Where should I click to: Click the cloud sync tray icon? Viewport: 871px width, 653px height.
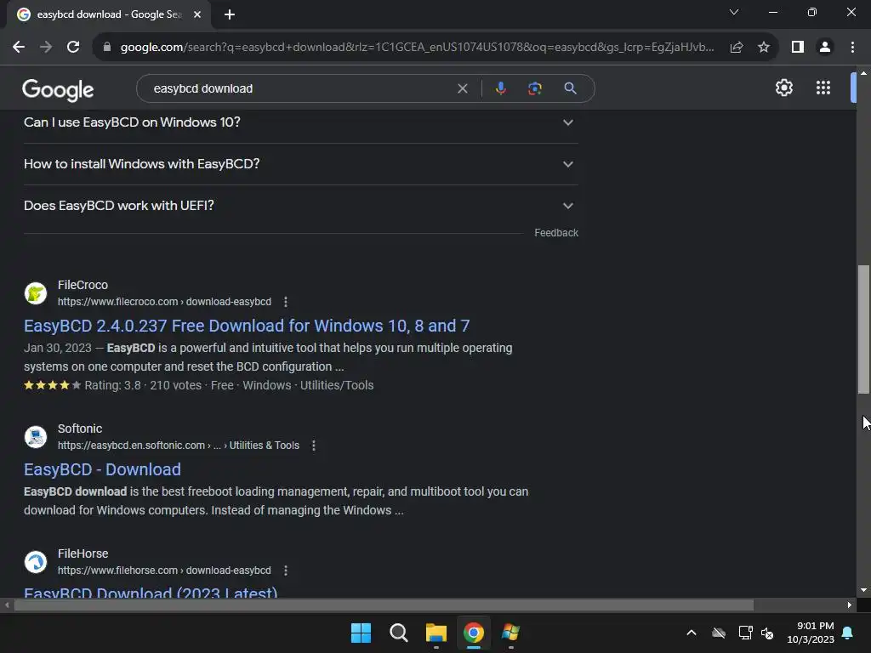click(x=718, y=633)
